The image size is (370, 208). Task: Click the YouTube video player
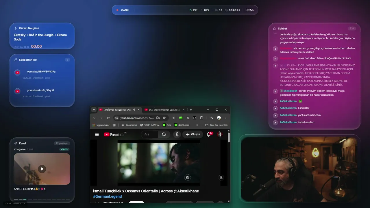coord(158,163)
